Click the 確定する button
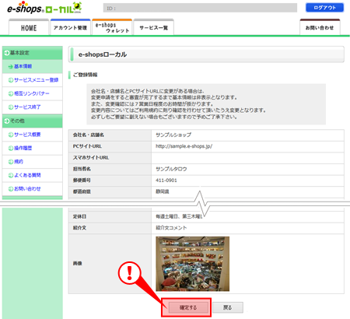Screen dimensions: 350x319 pyautogui.click(x=188, y=307)
